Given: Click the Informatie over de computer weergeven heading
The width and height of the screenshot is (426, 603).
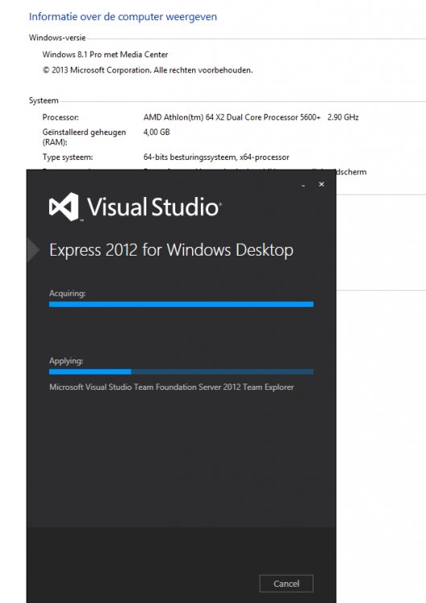Looking at the screenshot, I should pyautogui.click(x=123, y=17).
